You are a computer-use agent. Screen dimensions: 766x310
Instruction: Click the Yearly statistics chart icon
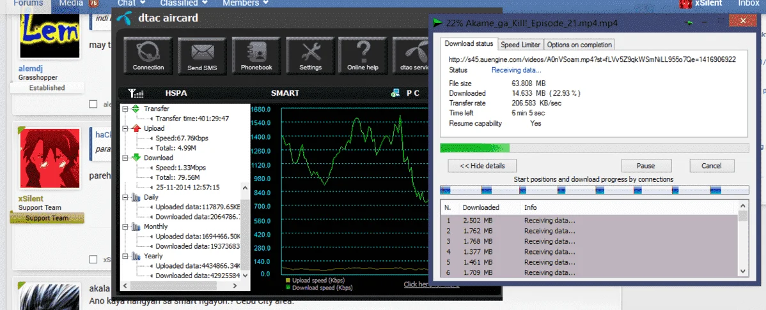(136, 255)
